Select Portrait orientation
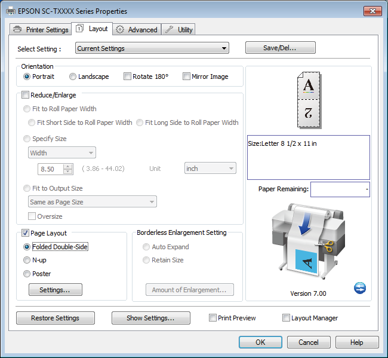The height and width of the screenshot is (358, 388). [x=39, y=77]
